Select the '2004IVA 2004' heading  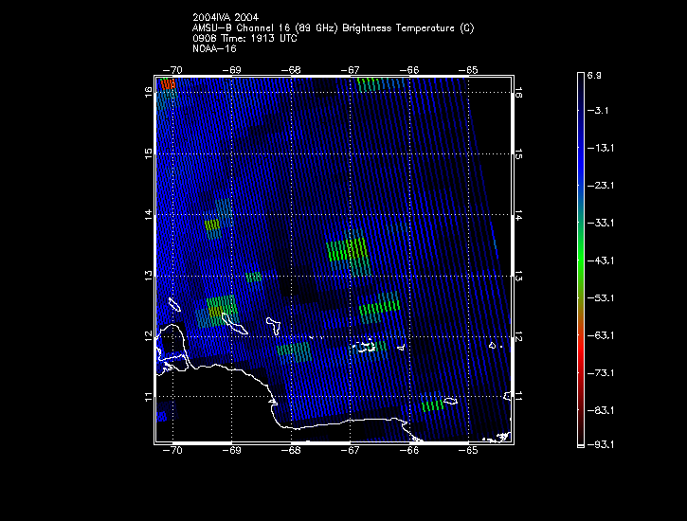(x=223, y=18)
